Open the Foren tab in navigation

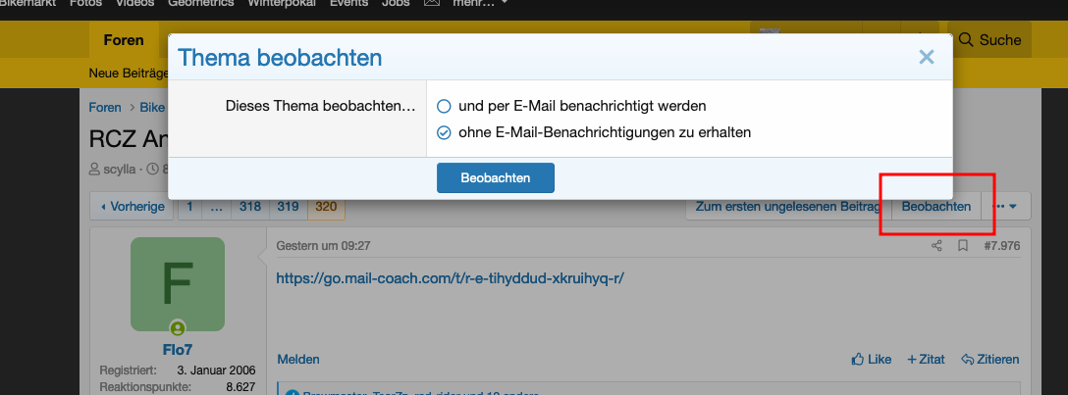[x=123, y=40]
